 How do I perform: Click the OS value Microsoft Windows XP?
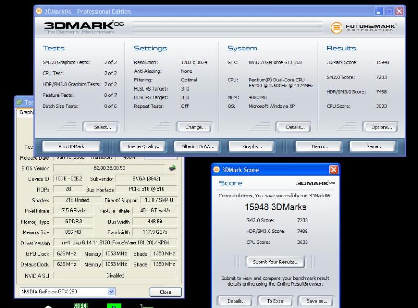coord(271,106)
